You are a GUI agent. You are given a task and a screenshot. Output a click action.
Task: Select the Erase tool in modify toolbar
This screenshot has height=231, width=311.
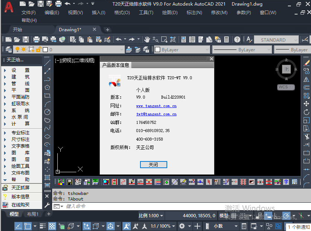[x=307, y=63]
